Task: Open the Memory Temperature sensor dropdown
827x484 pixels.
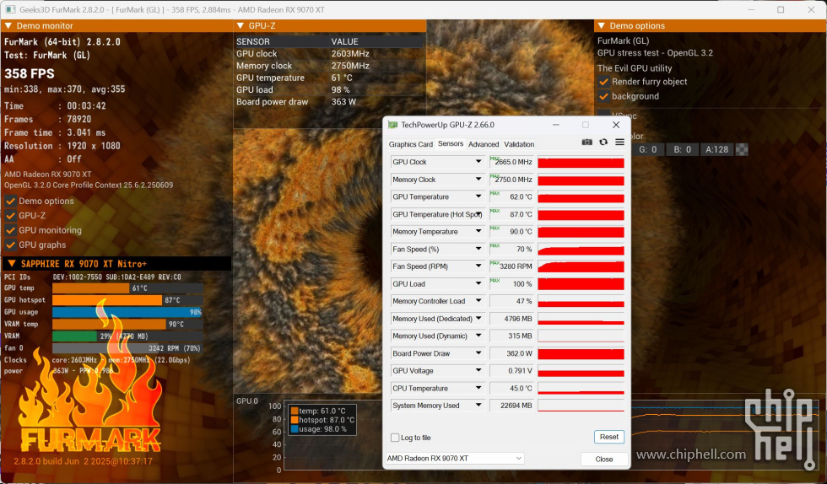Action: 478,231
